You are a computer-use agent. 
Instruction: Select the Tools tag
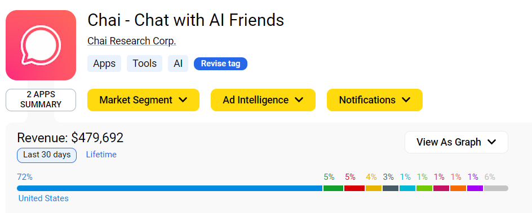[x=144, y=64]
